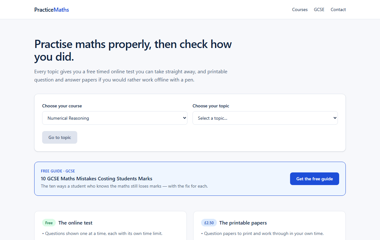The image size is (380, 240).
Task: Click the 10 GCSE Maths Mistakes heading
Action: coord(97,179)
